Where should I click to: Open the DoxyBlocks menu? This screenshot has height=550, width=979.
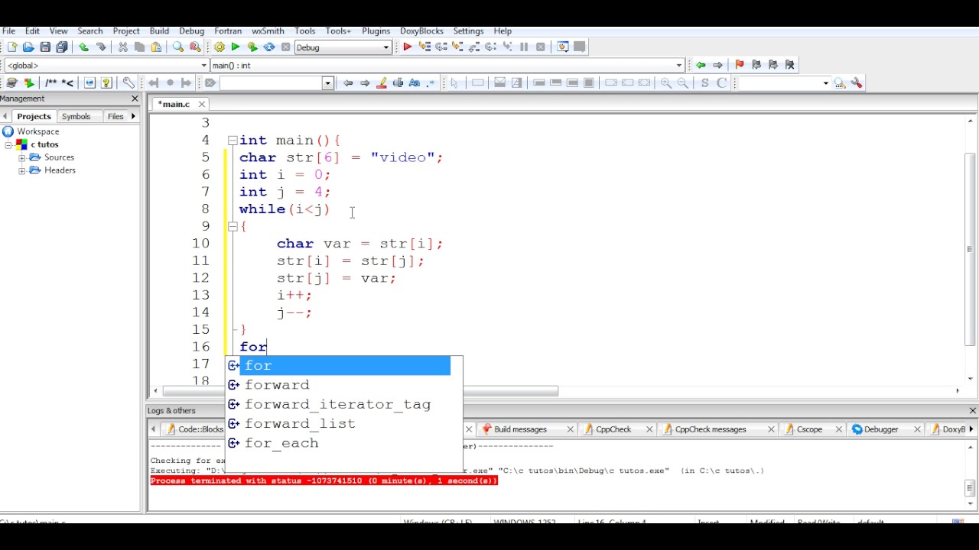[x=421, y=31]
